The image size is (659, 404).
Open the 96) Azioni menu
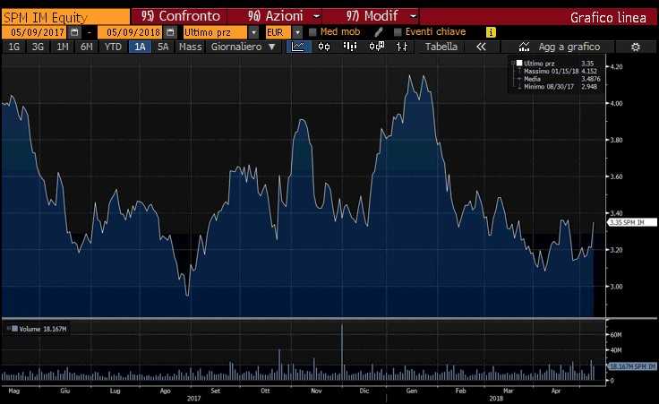point(275,16)
